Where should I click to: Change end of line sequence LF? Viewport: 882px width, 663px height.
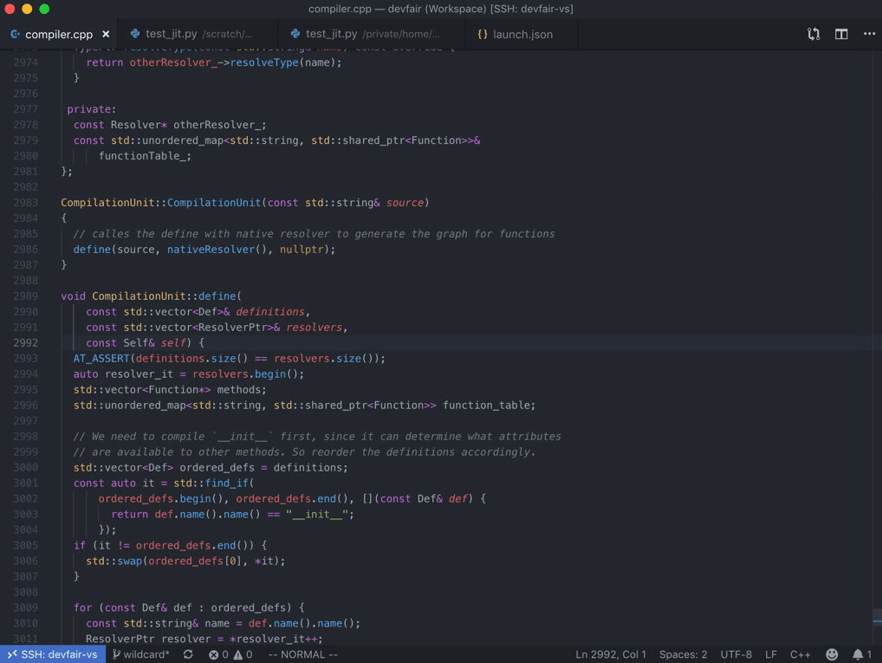point(770,654)
